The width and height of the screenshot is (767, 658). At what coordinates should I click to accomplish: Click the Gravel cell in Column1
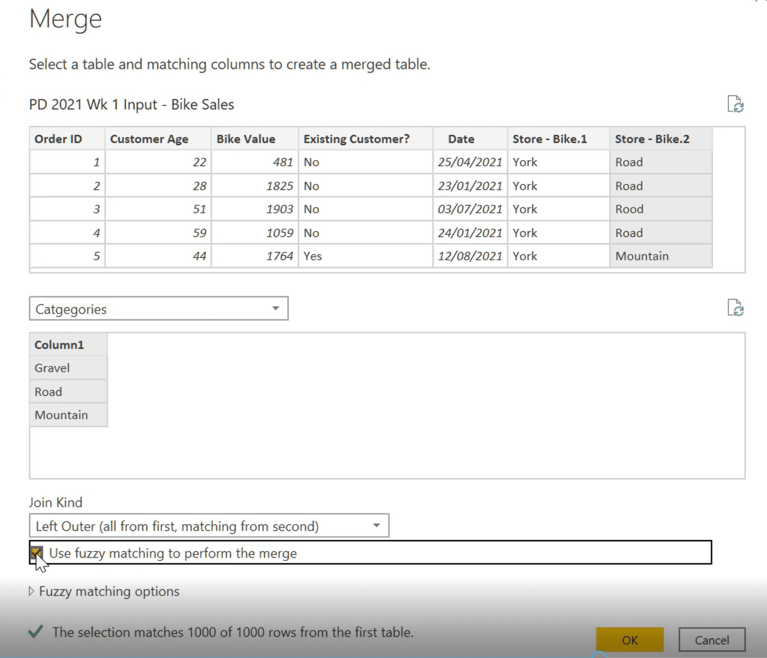coord(68,368)
